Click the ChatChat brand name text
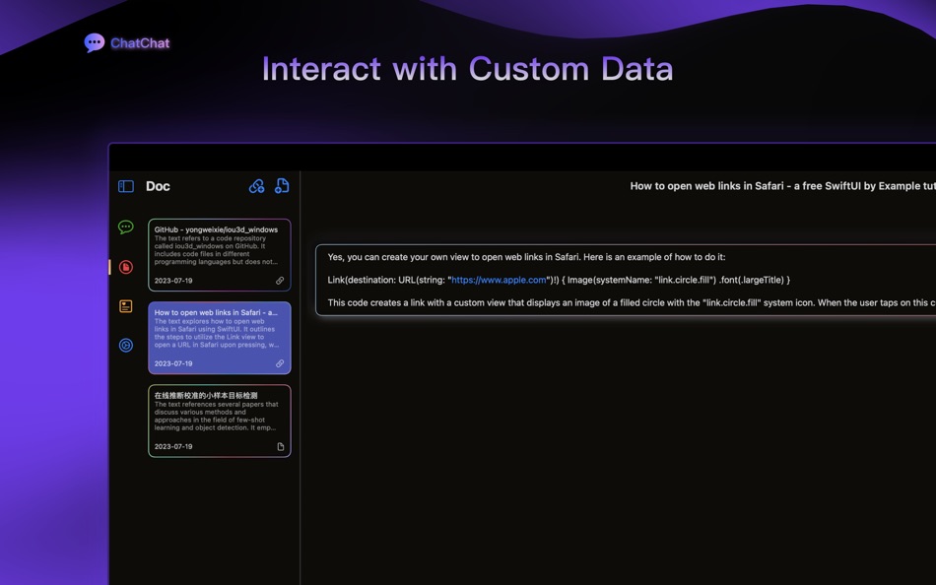 coord(140,43)
